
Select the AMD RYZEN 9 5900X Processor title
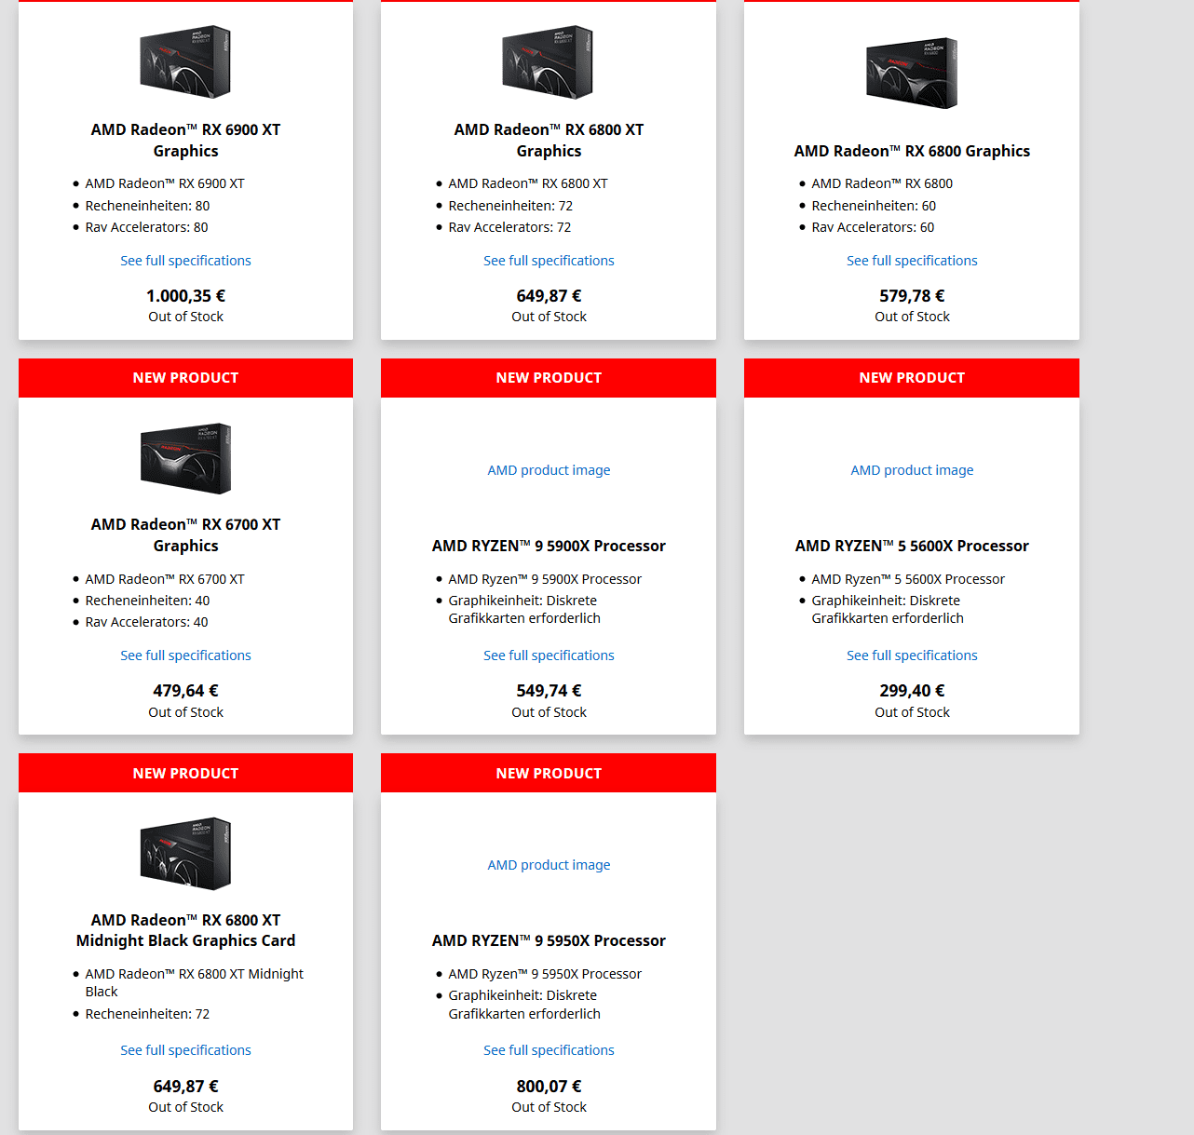(549, 546)
